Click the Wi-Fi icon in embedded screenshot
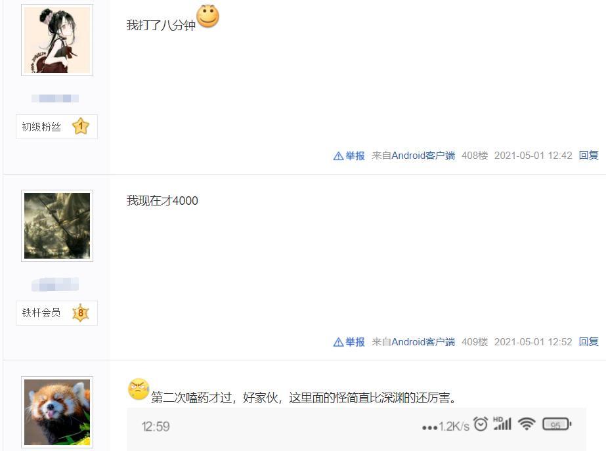The image size is (606, 451). [x=527, y=424]
